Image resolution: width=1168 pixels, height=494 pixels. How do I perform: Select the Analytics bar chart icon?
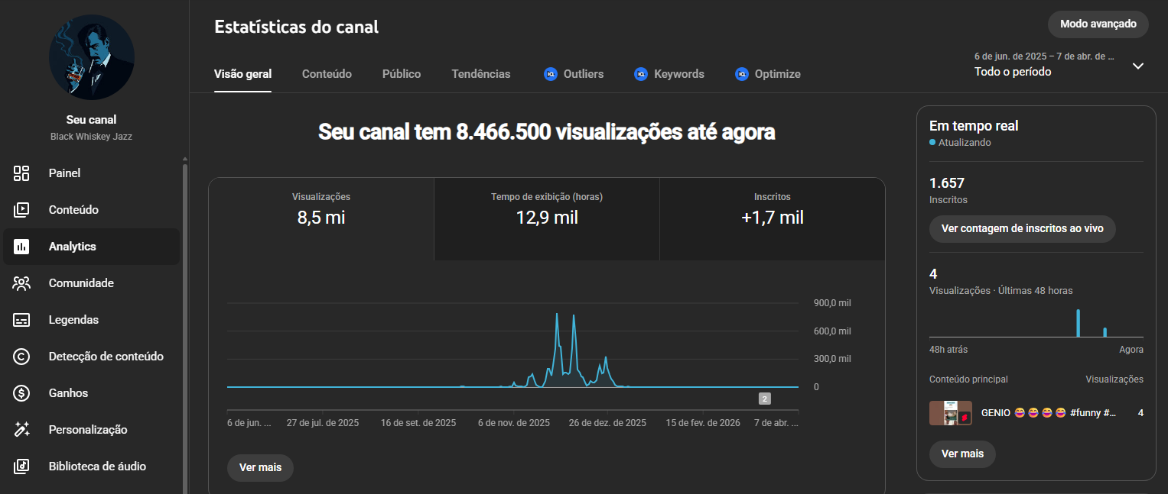coord(21,247)
